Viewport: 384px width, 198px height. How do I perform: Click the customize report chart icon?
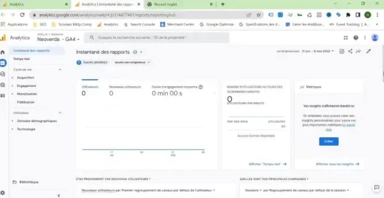coord(341,51)
